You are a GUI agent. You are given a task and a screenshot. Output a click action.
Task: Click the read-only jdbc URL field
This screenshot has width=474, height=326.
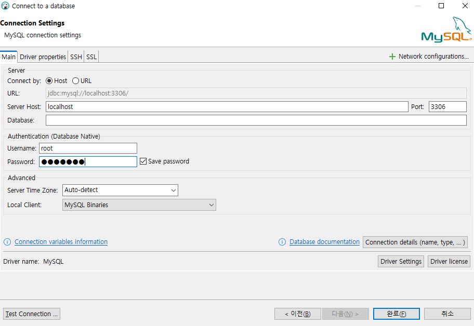coord(256,93)
